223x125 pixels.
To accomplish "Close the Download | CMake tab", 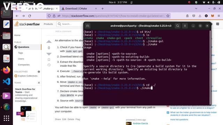I will point(96,9).
